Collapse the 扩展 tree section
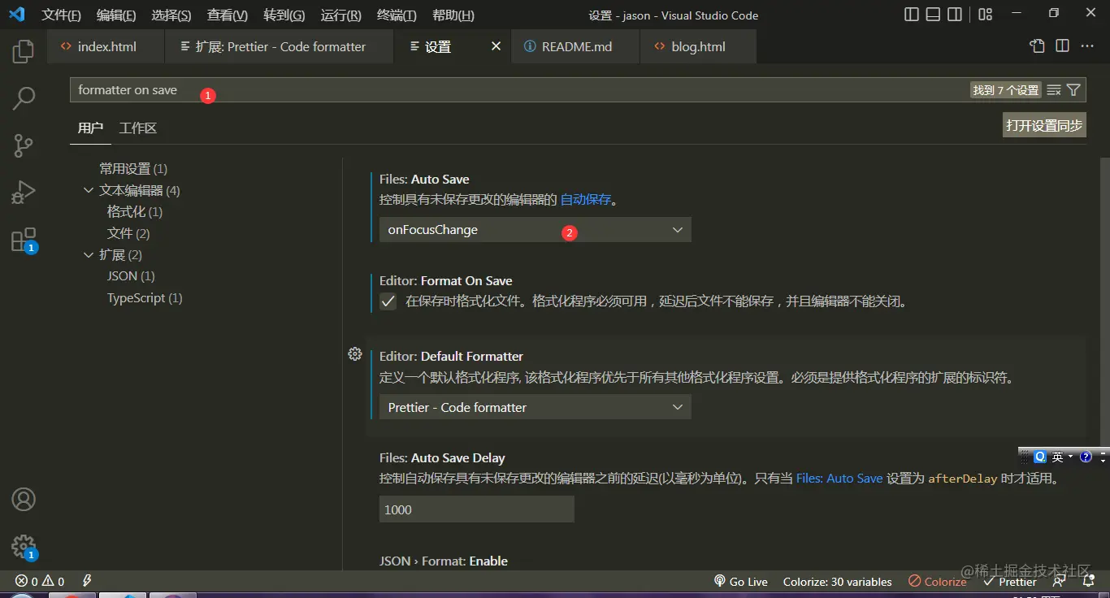Screen dimensions: 1110x598 coord(89,254)
